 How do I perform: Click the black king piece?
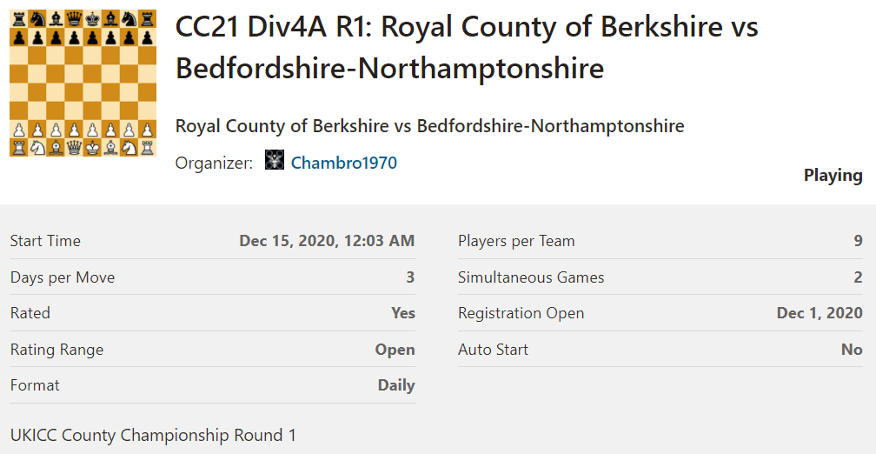(x=92, y=17)
